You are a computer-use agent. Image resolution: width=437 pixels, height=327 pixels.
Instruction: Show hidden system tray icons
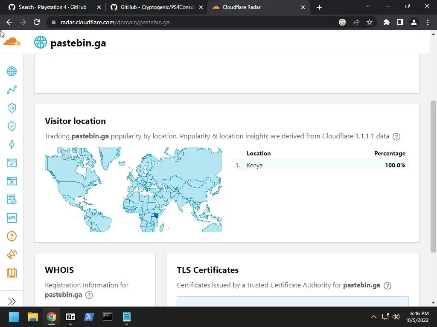tap(374, 317)
